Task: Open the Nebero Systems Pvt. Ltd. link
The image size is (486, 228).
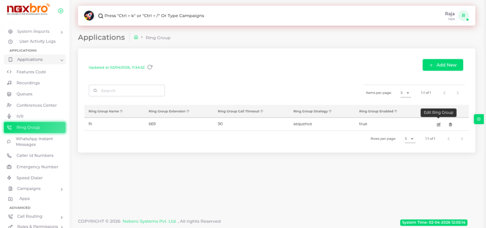Action: coord(150,221)
